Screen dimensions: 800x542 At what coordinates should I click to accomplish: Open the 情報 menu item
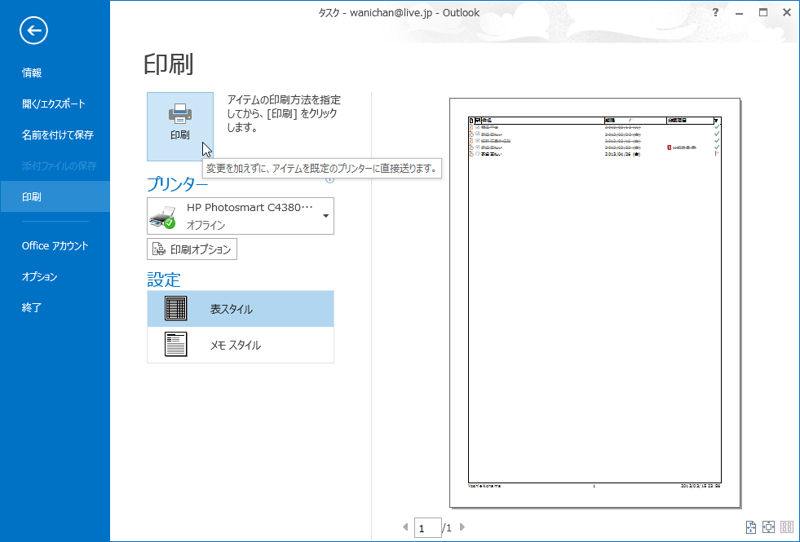click(32, 73)
